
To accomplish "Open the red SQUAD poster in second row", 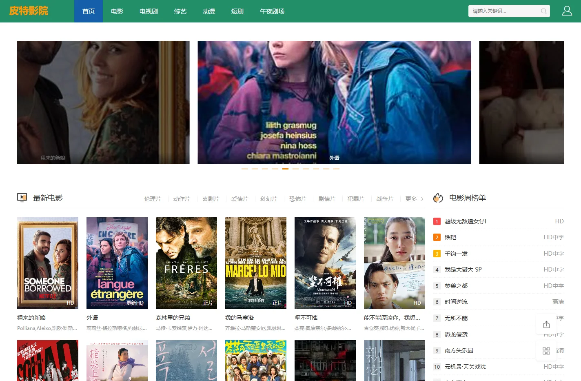I will 48,361.
